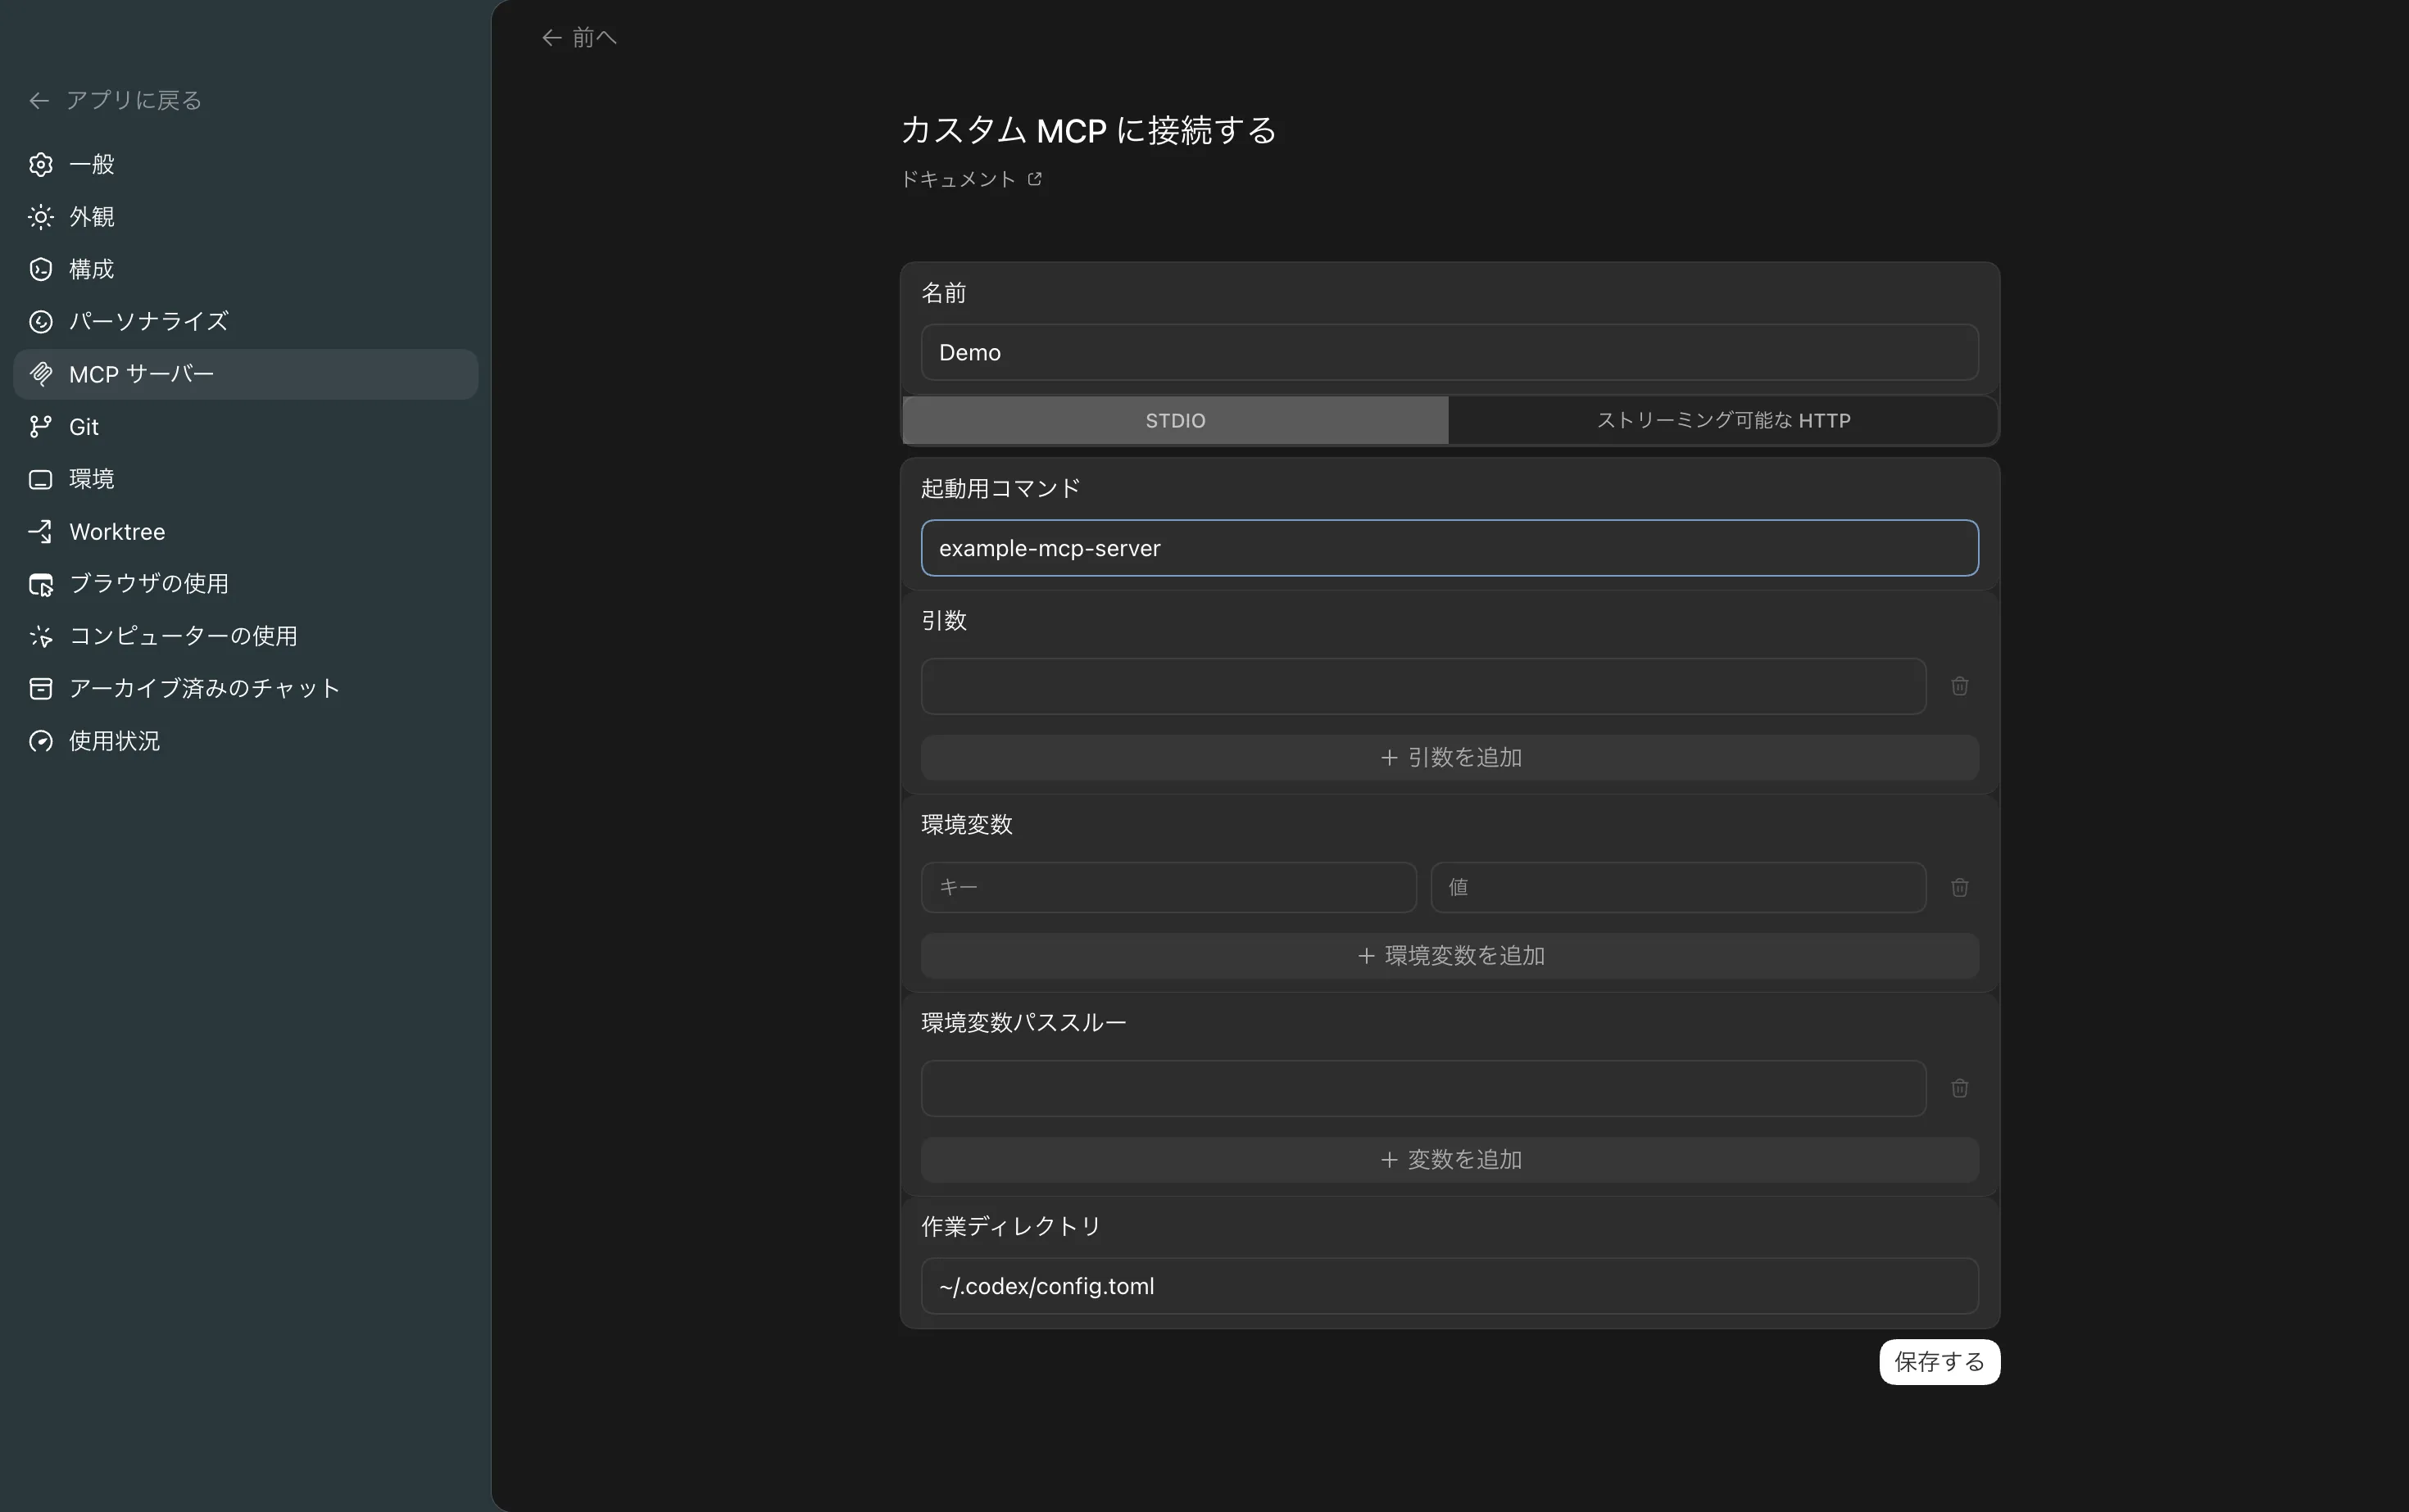Click the 保存する button
The width and height of the screenshot is (2409, 1512).
point(1939,1362)
